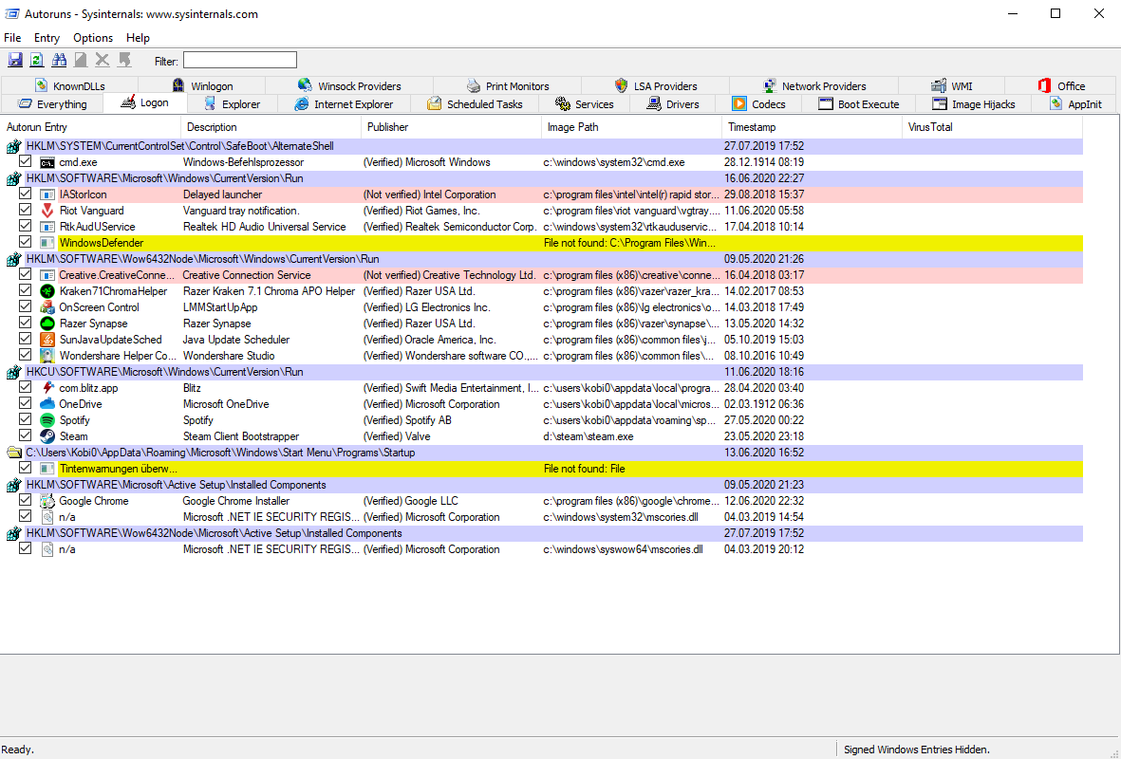Uncheck the Riot Vanguard checkbox
1121x759 pixels.
click(25, 210)
